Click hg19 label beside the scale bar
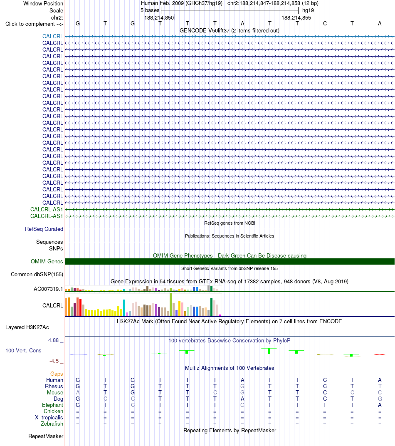The image size is (395, 446). click(x=308, y=10)
